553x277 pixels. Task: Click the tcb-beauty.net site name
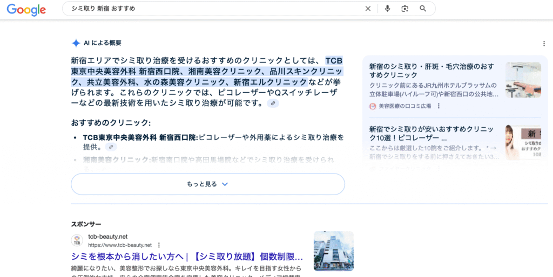pos(108,237)
